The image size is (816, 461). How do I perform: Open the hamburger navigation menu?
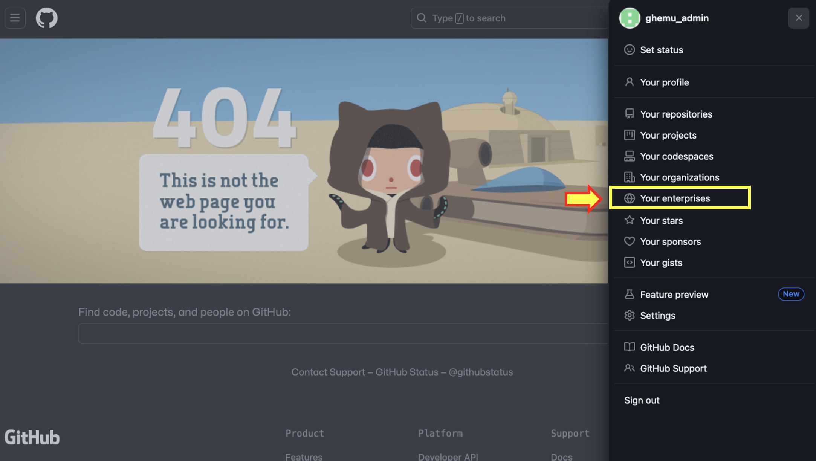(x=15, y=18)
